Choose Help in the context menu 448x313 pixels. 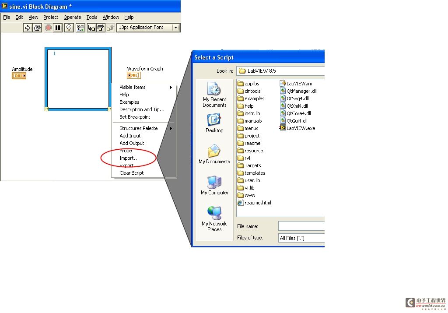pyautogui.click(x=143, y=95)
